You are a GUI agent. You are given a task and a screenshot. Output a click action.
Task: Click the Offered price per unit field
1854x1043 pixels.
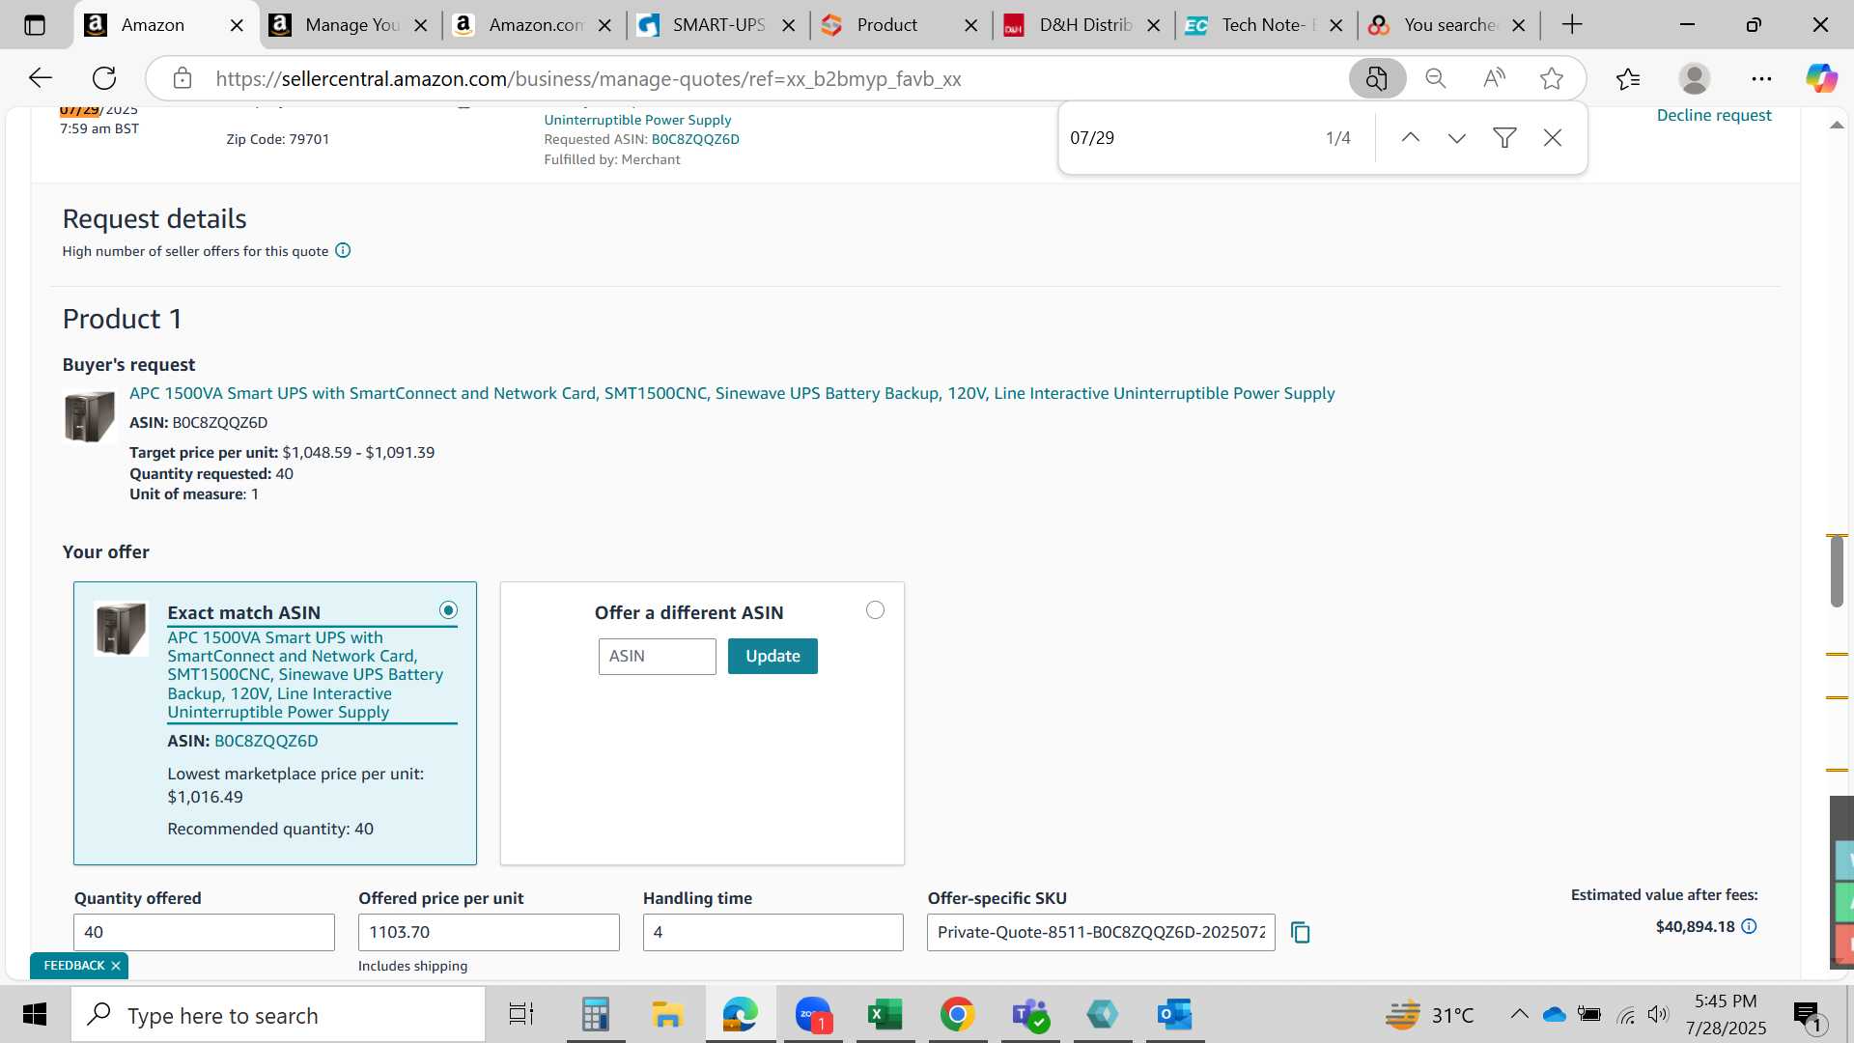click(x=489, y=932)
